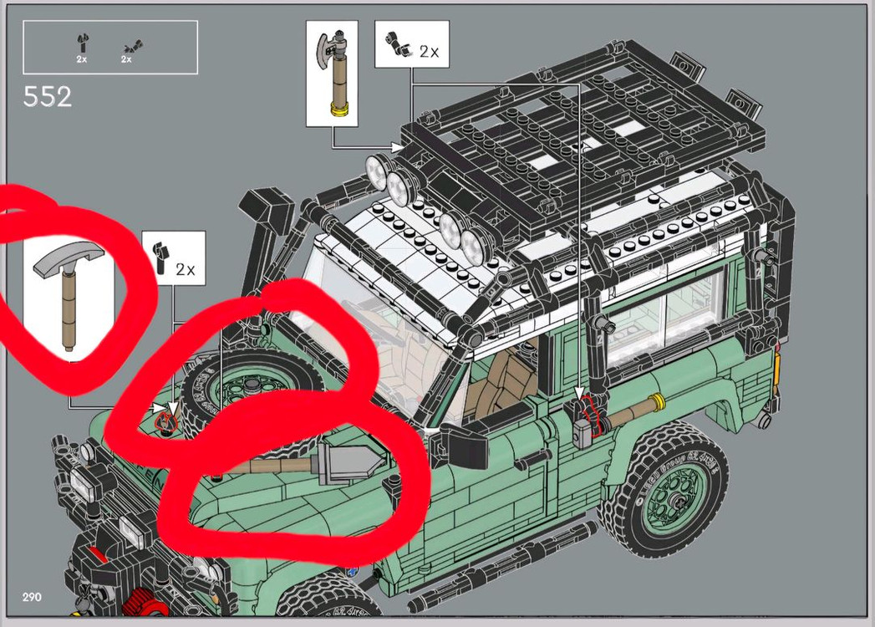Image resolution: width=875 pixels, height=627 pixels.
Task: Click the snorkel intake on the vehicle
Action: click(268, 210)
